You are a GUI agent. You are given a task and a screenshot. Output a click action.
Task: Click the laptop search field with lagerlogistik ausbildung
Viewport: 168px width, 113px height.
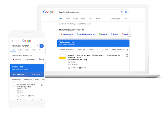tap(93, 12)
